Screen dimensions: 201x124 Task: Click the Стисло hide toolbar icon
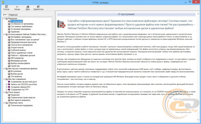coord(6,8)
